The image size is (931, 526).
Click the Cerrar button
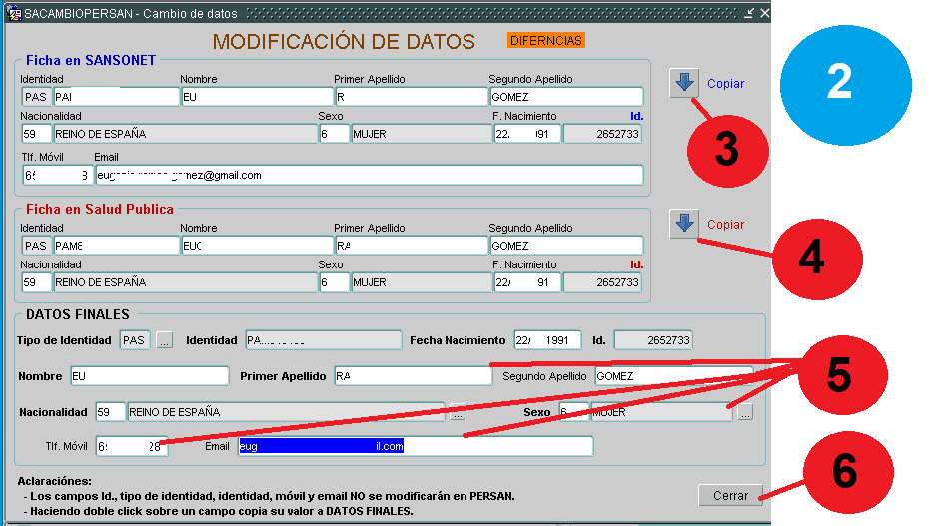click(730, 495)
